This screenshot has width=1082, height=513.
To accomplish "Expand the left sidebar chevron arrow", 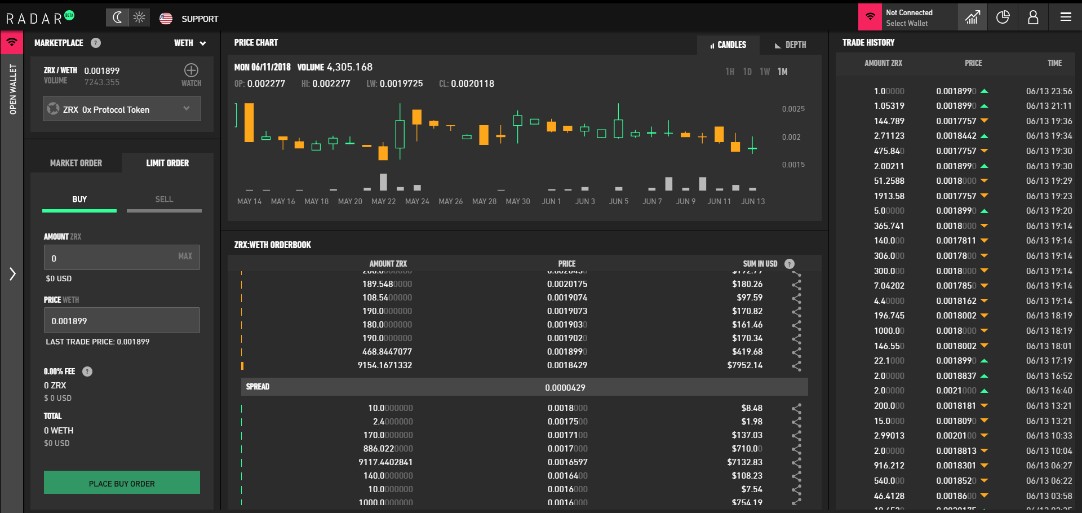I will click(12, 274).
